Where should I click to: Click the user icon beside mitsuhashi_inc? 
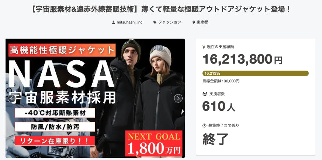tap(114, 22)
